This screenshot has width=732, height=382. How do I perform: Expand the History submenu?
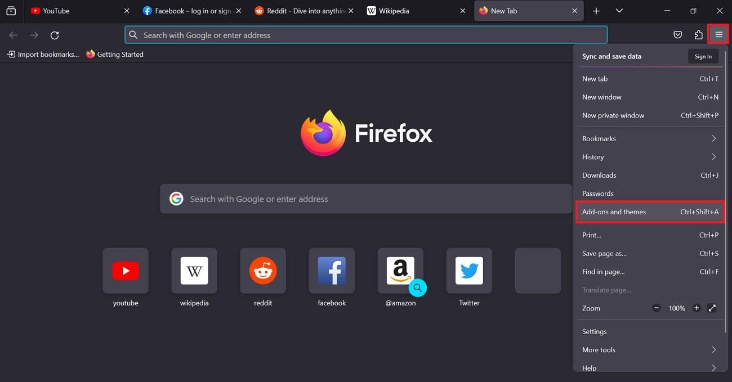coord(650,157)
